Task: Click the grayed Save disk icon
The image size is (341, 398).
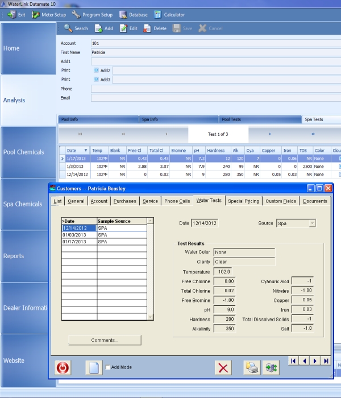Action: click(x=176, y=28)
